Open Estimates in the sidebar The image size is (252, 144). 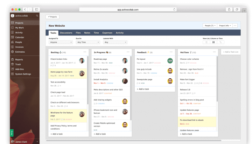(x=20, y=52)
